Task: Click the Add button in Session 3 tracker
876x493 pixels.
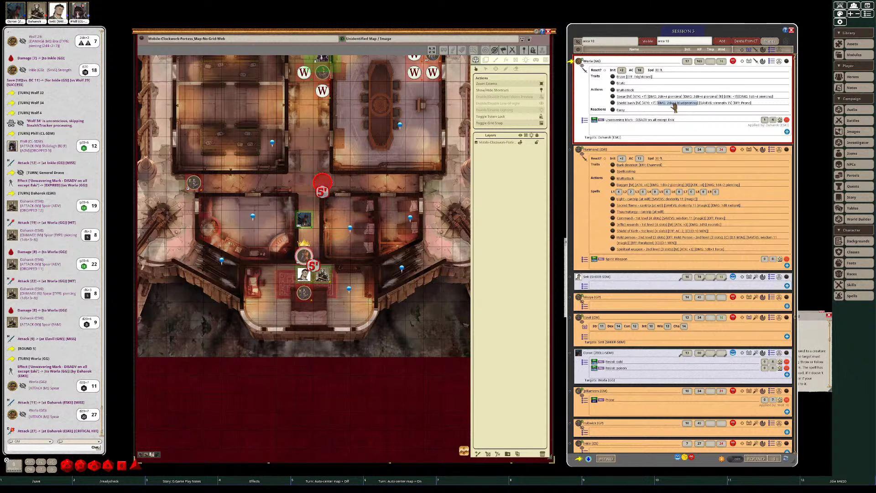Action: click(x=722, y=41)
